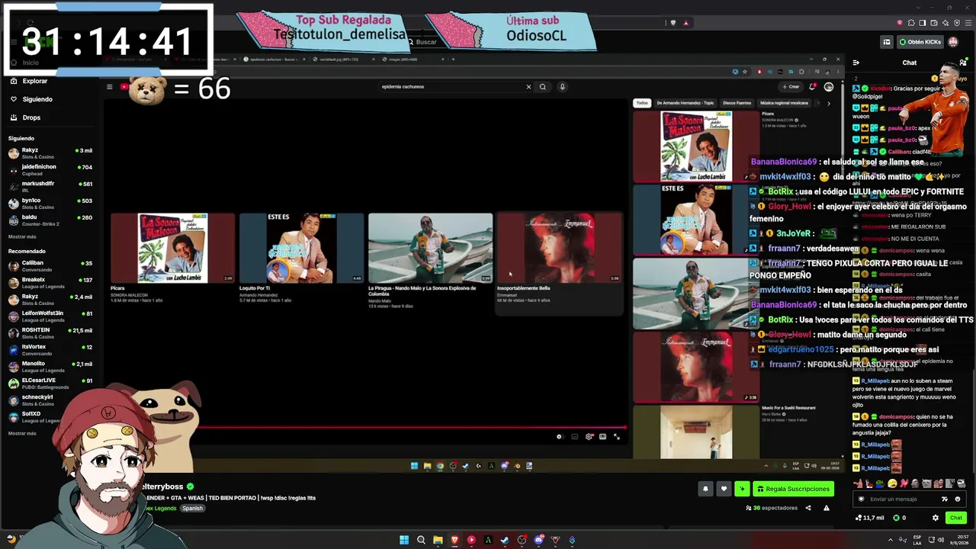Image resolution: width=976 pixels, height=549 pixels.
Task: Click the heart follow button
Action: [724, 489]
